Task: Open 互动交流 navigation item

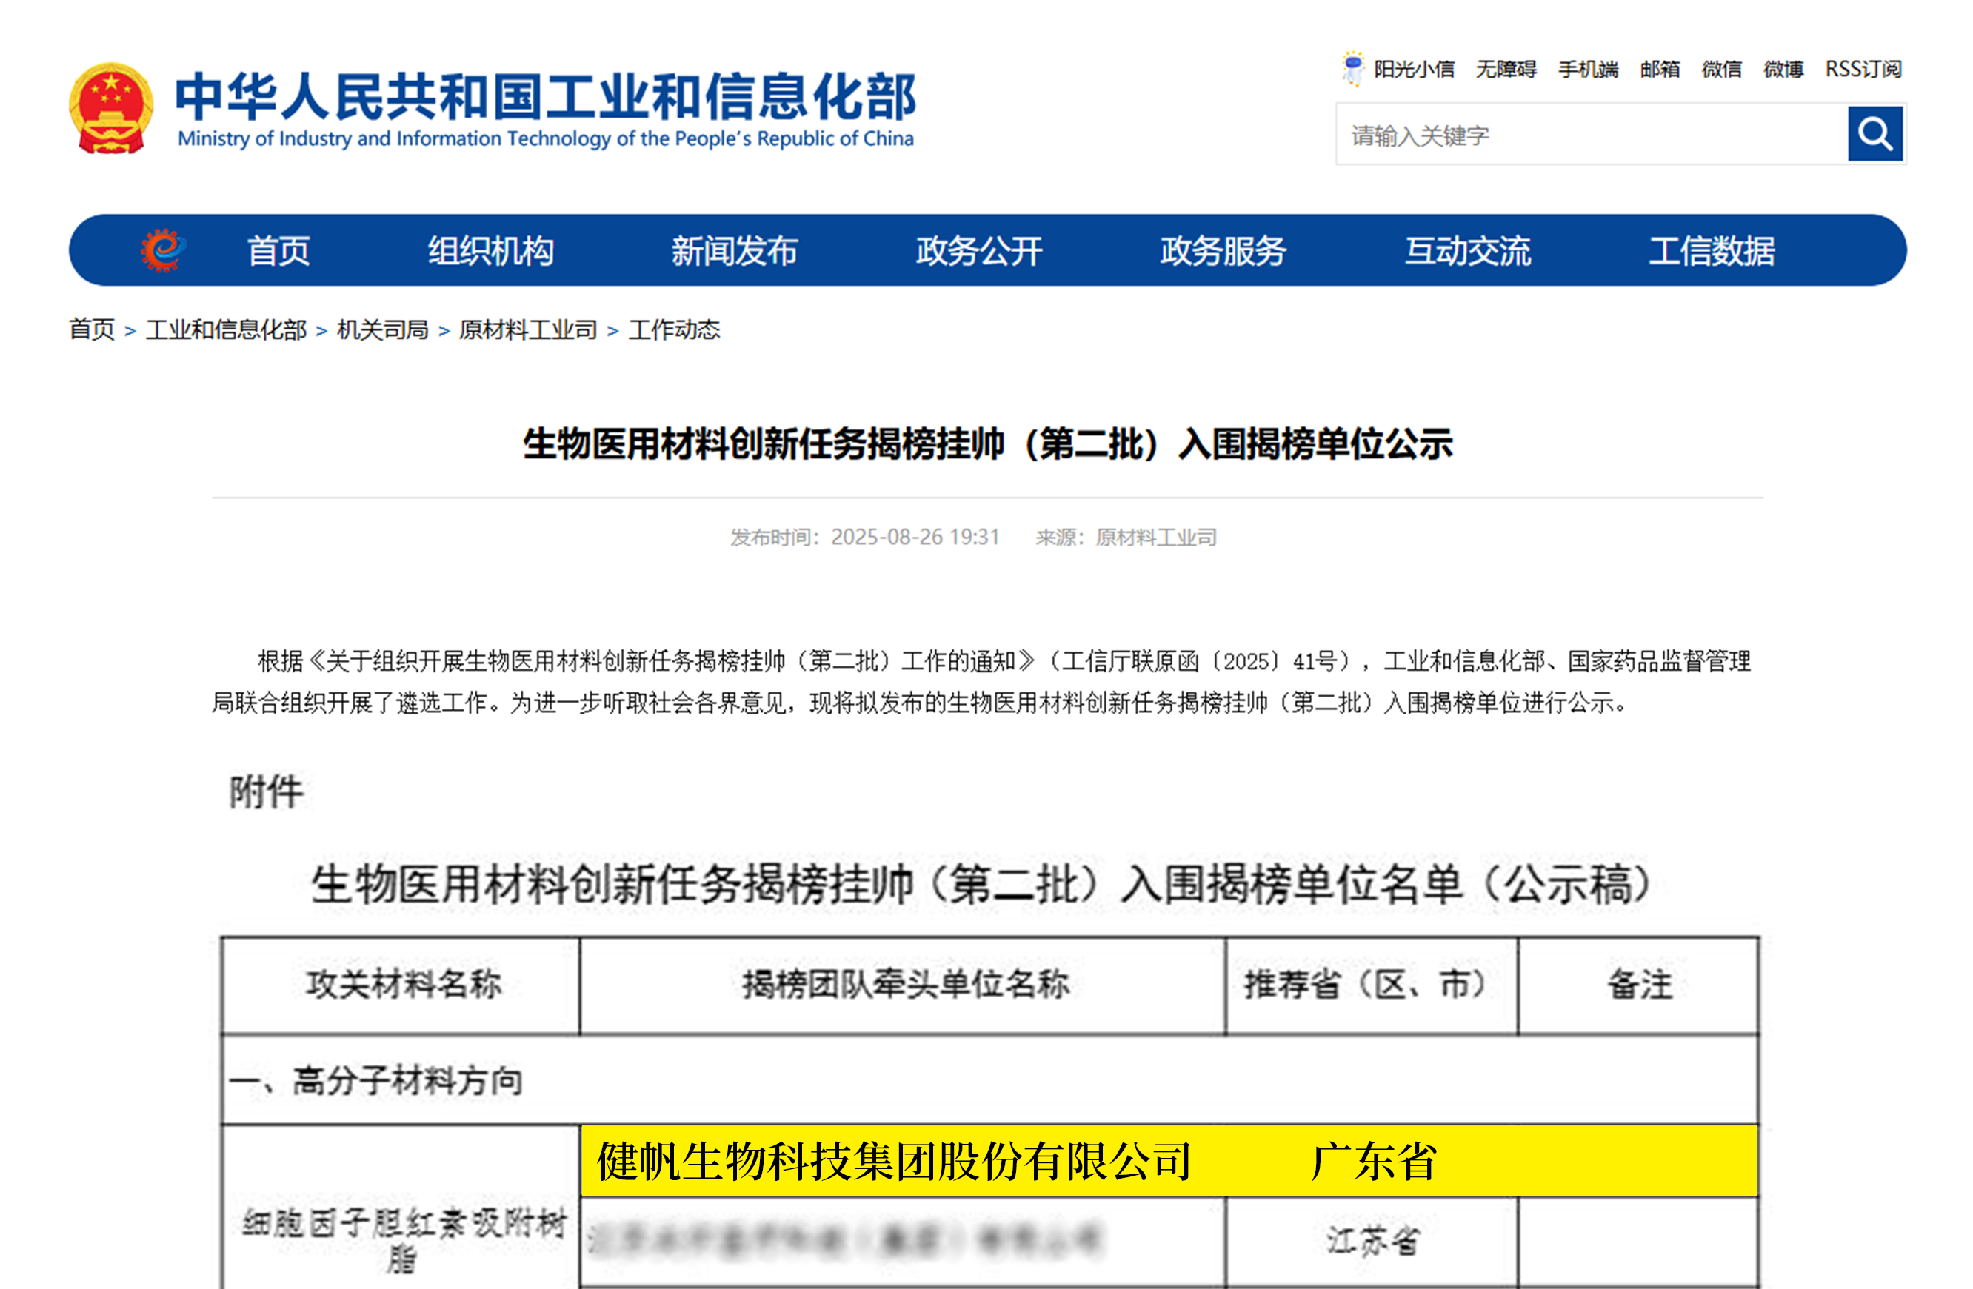Action: point(1467,250)
